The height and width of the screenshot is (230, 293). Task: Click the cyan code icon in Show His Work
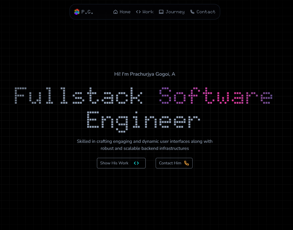(x=136, y=163)
